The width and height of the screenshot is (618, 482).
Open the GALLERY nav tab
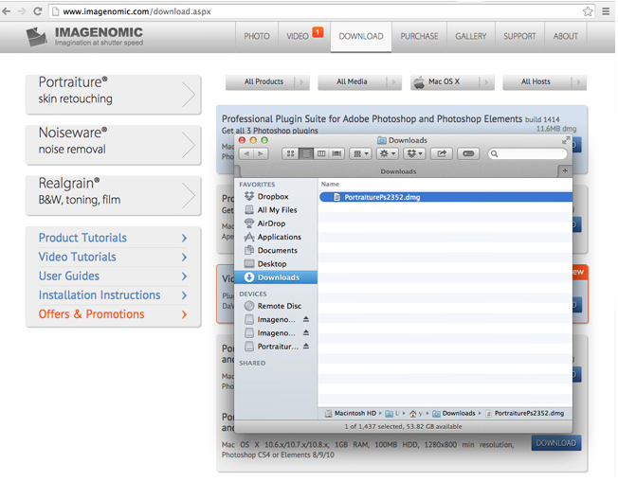[x=471, y=36]
